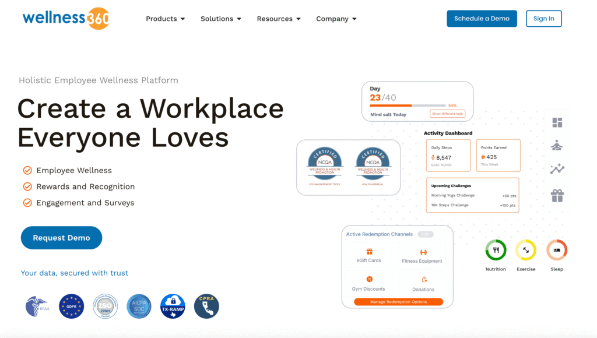Screen dimensions: 597x338
Task: Click the Exercise ring icon
Action: coord(526,250)
